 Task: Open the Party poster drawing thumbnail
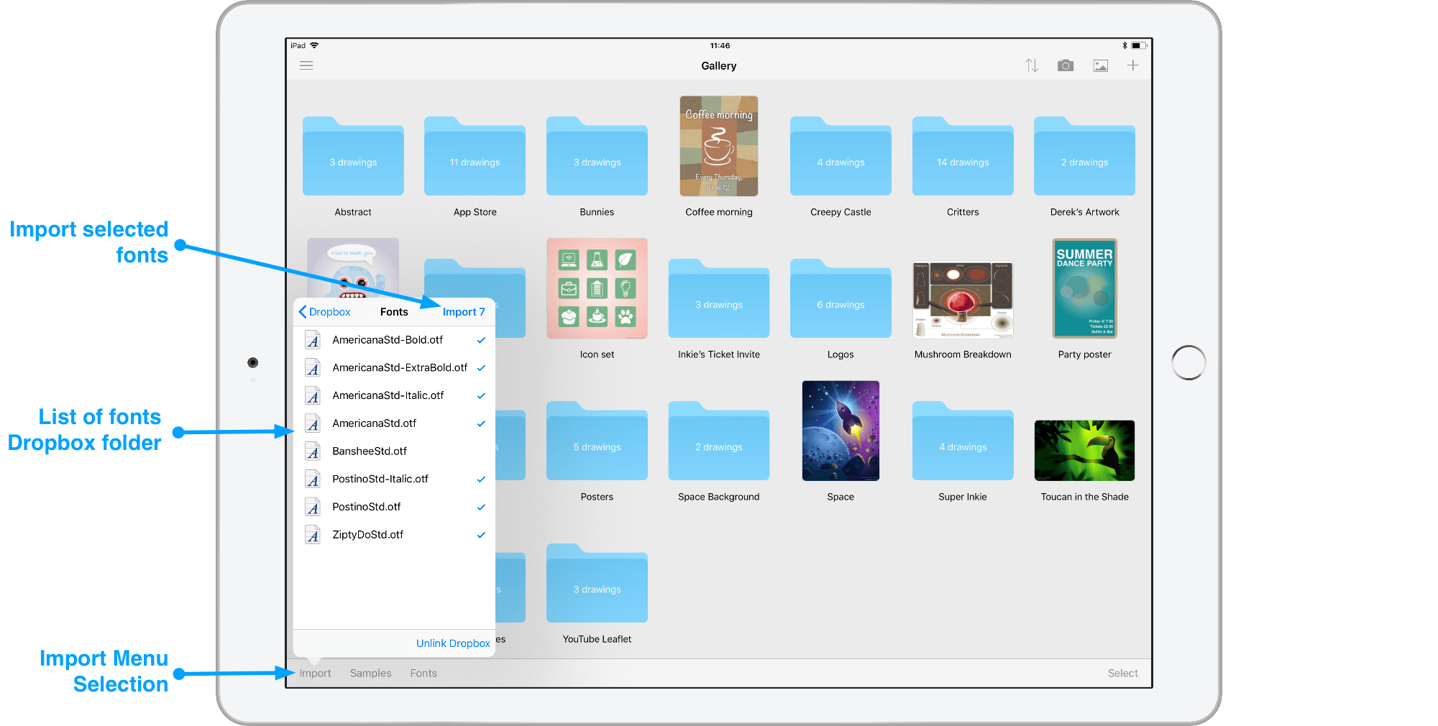1084,288
